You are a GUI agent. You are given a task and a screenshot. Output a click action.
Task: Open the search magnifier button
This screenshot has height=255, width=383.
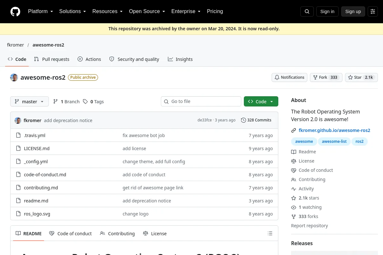pyautogui.click(x=307, y=11)
